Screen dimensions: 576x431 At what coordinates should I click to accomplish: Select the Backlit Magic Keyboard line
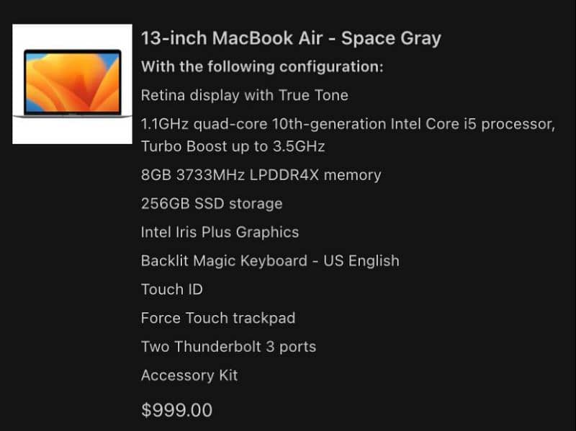coord(269,261)
